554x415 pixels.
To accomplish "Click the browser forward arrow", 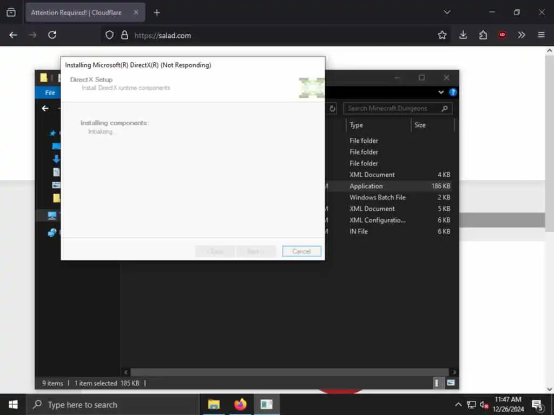I will (x=32, y=35).
